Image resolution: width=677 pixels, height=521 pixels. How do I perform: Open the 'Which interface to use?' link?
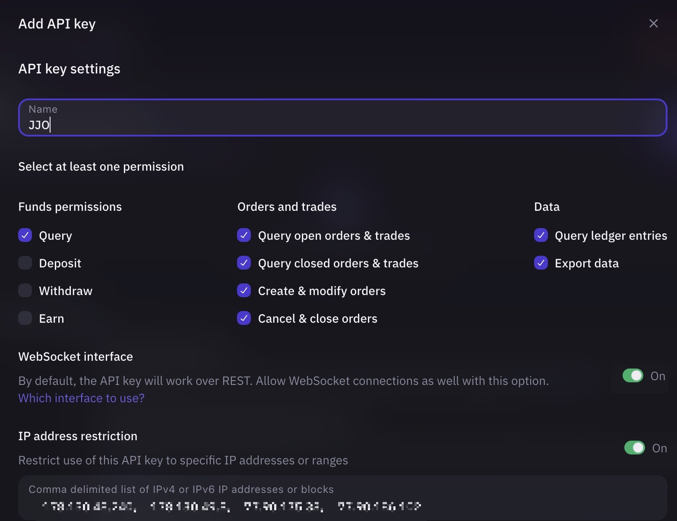(x=81, y=398)
